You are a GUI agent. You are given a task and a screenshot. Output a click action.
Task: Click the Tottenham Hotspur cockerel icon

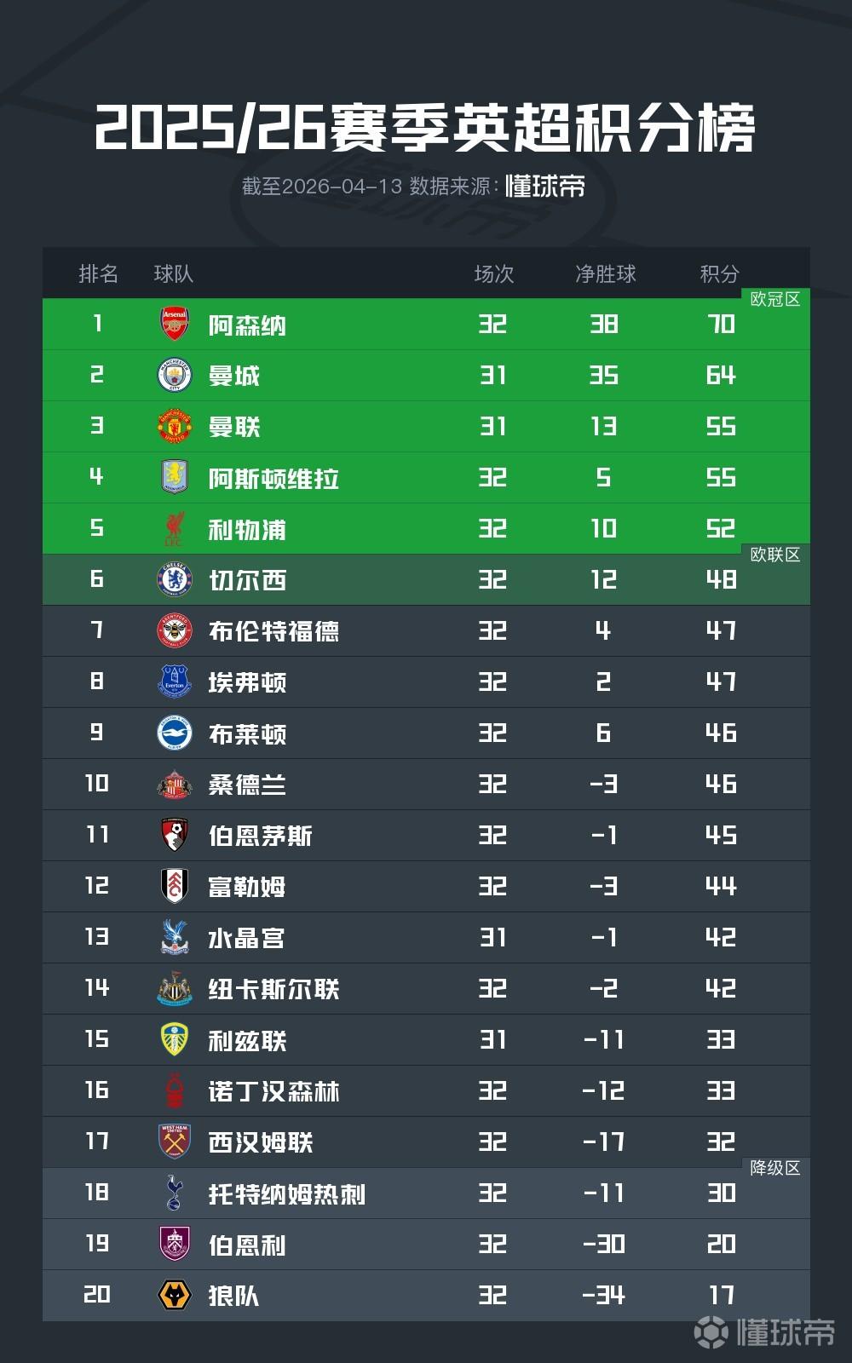[x=175, y=1193]
